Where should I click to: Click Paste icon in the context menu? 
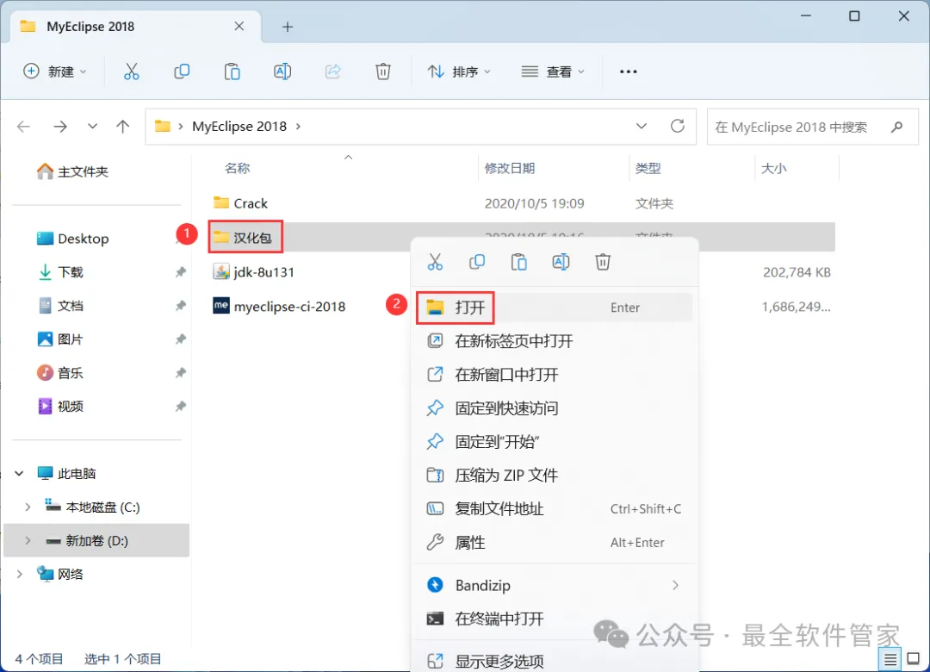coord(519,262)
